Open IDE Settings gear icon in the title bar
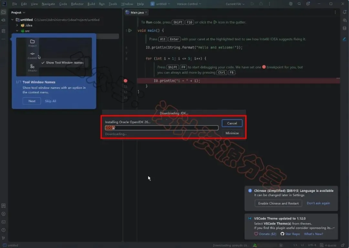Viewport: 349px width, 248px height. (308, 4)
